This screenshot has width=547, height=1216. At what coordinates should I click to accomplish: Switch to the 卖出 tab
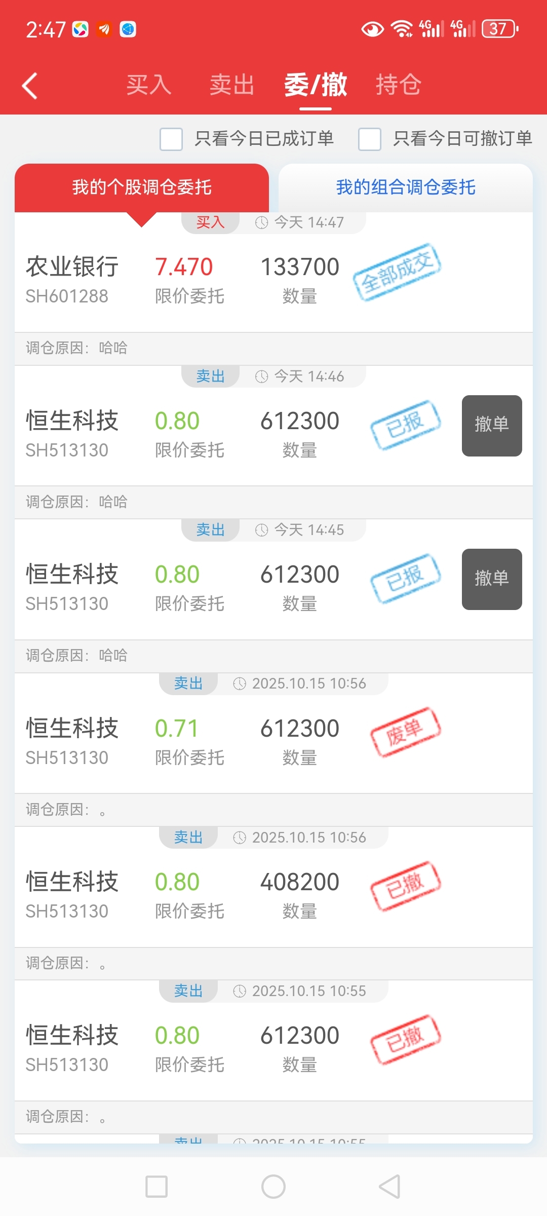(232, 85)
